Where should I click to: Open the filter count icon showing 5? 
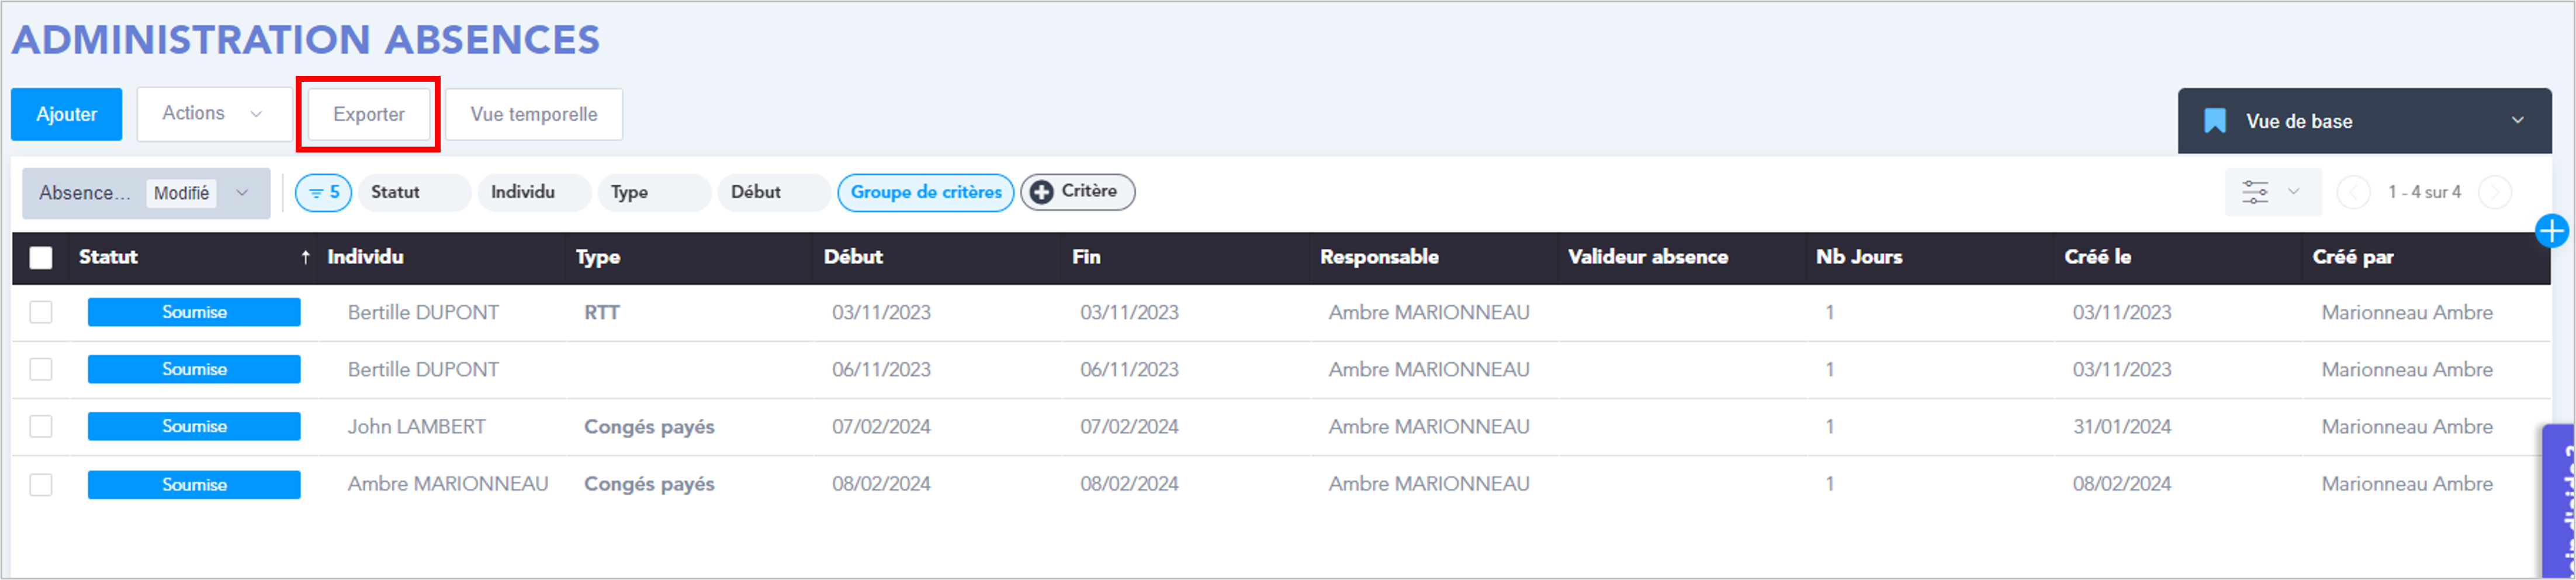point(323,192)
